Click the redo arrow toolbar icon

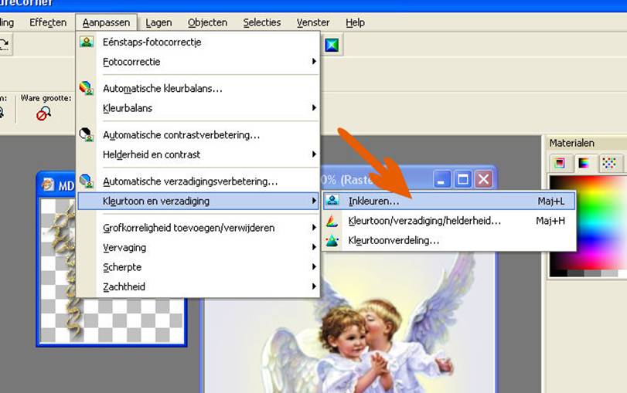coord(5,44)
